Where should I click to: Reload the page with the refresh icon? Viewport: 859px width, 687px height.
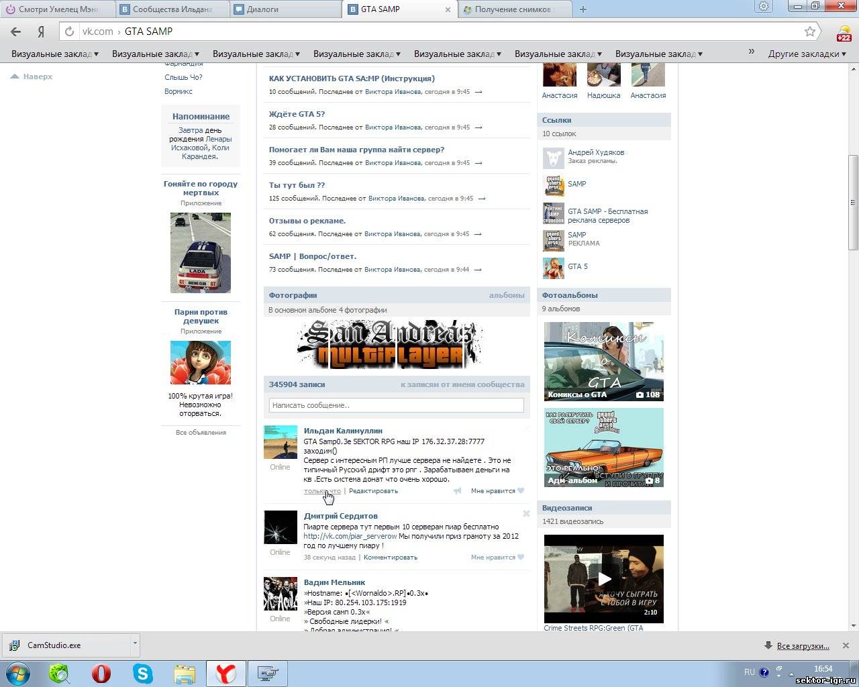coord(69,32)
